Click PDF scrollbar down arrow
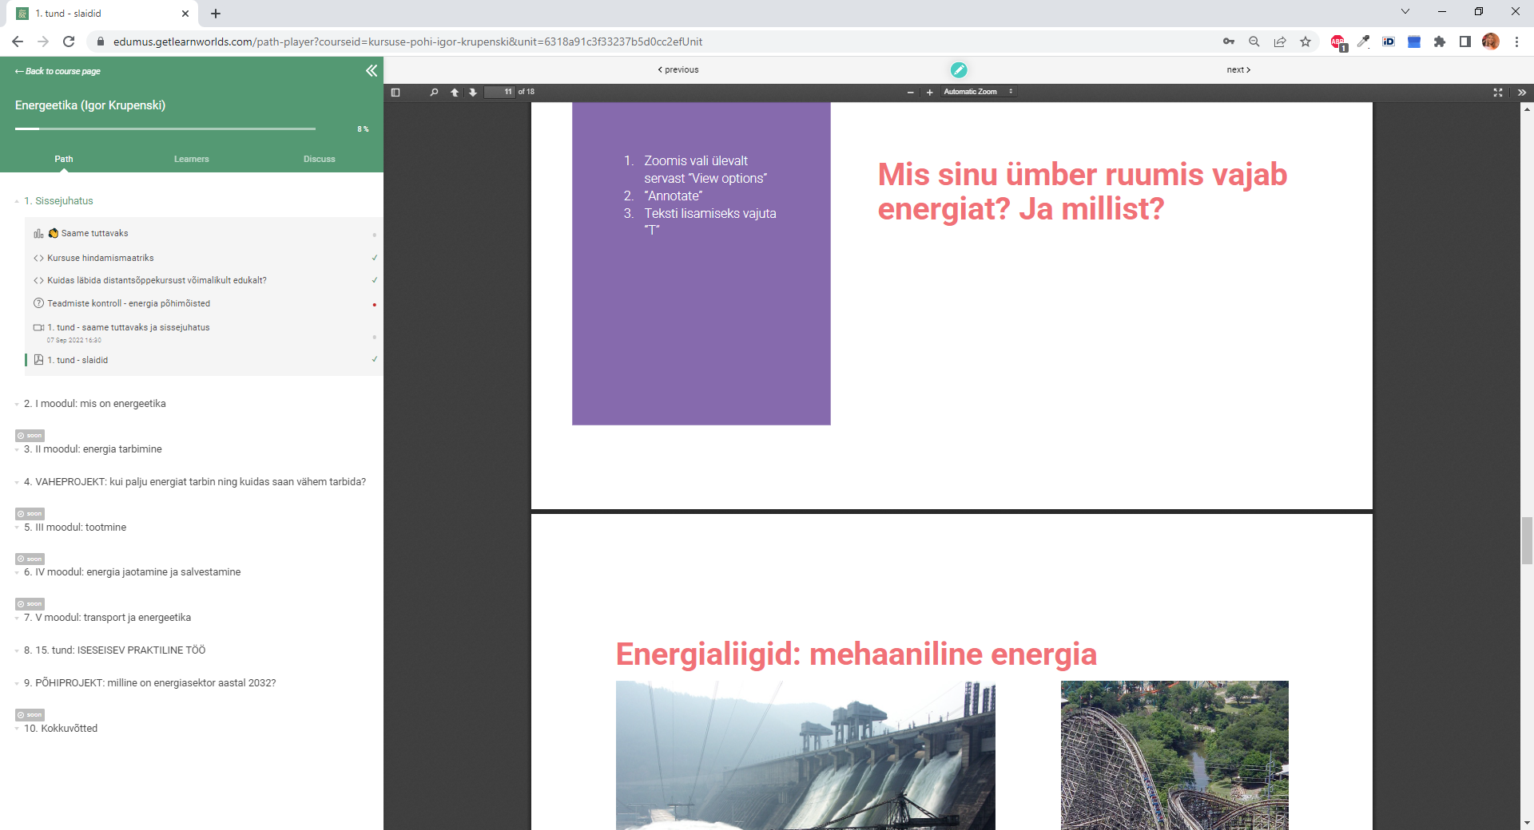 (1527, 823)
